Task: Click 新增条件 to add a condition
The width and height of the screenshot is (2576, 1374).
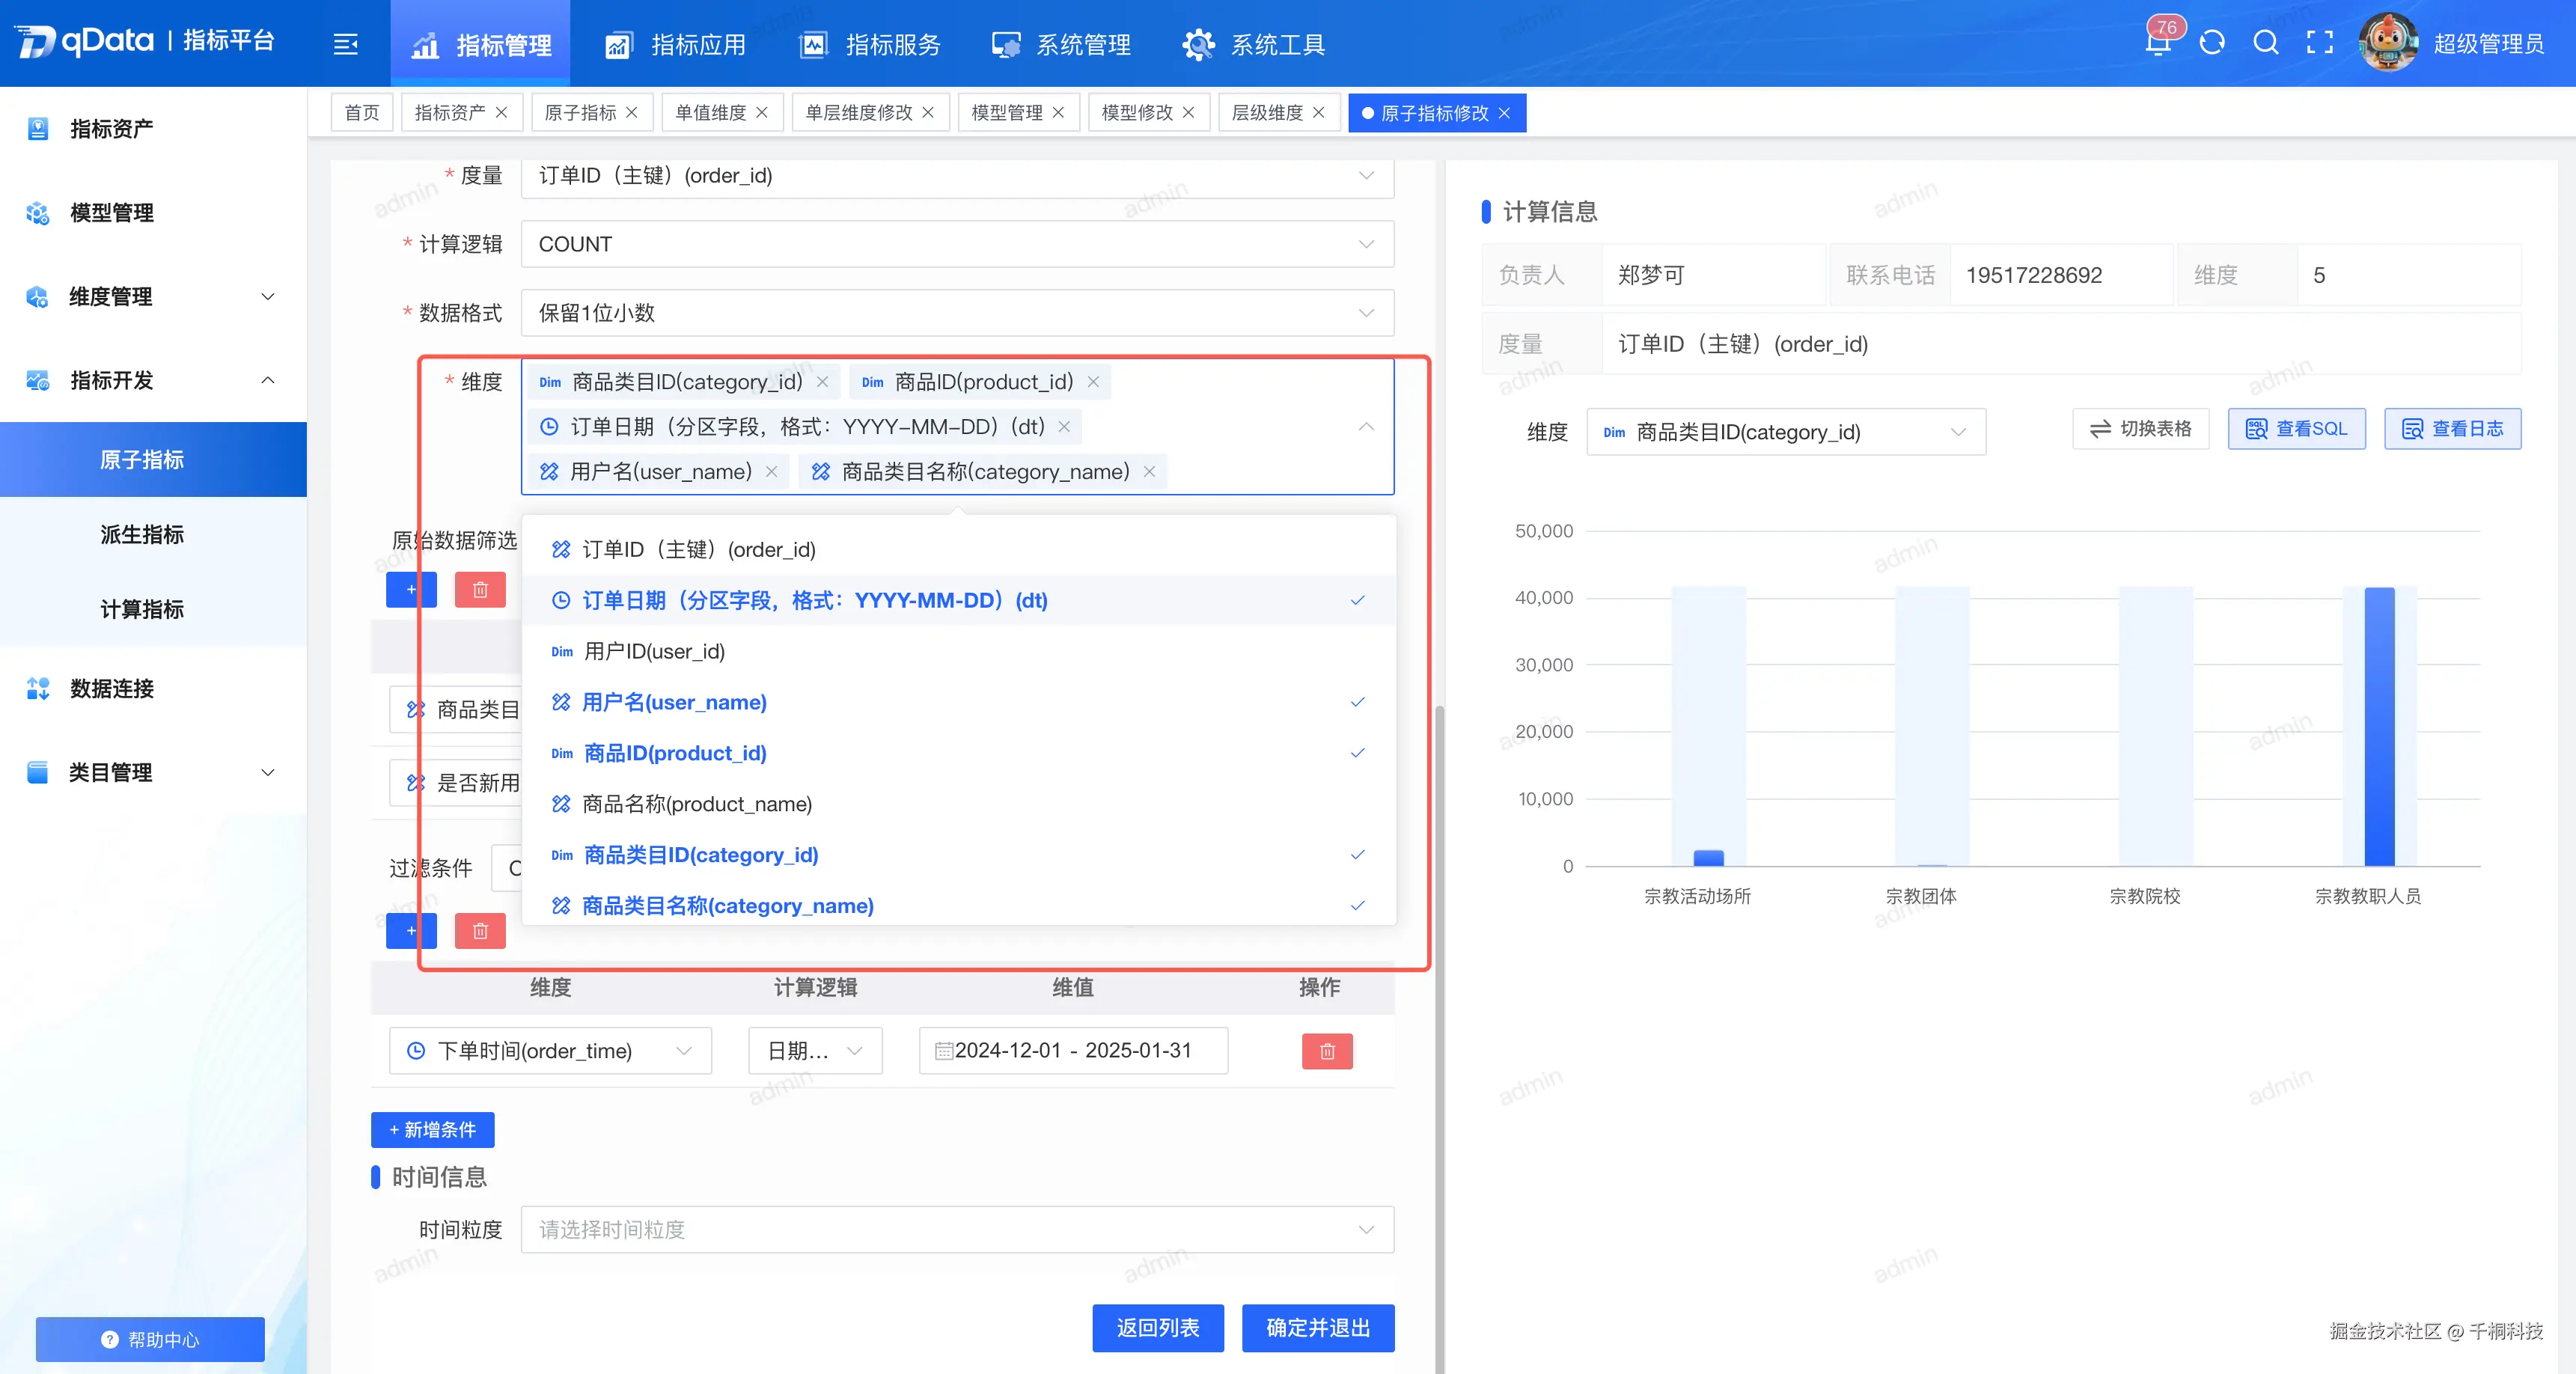Action: 433,1130
